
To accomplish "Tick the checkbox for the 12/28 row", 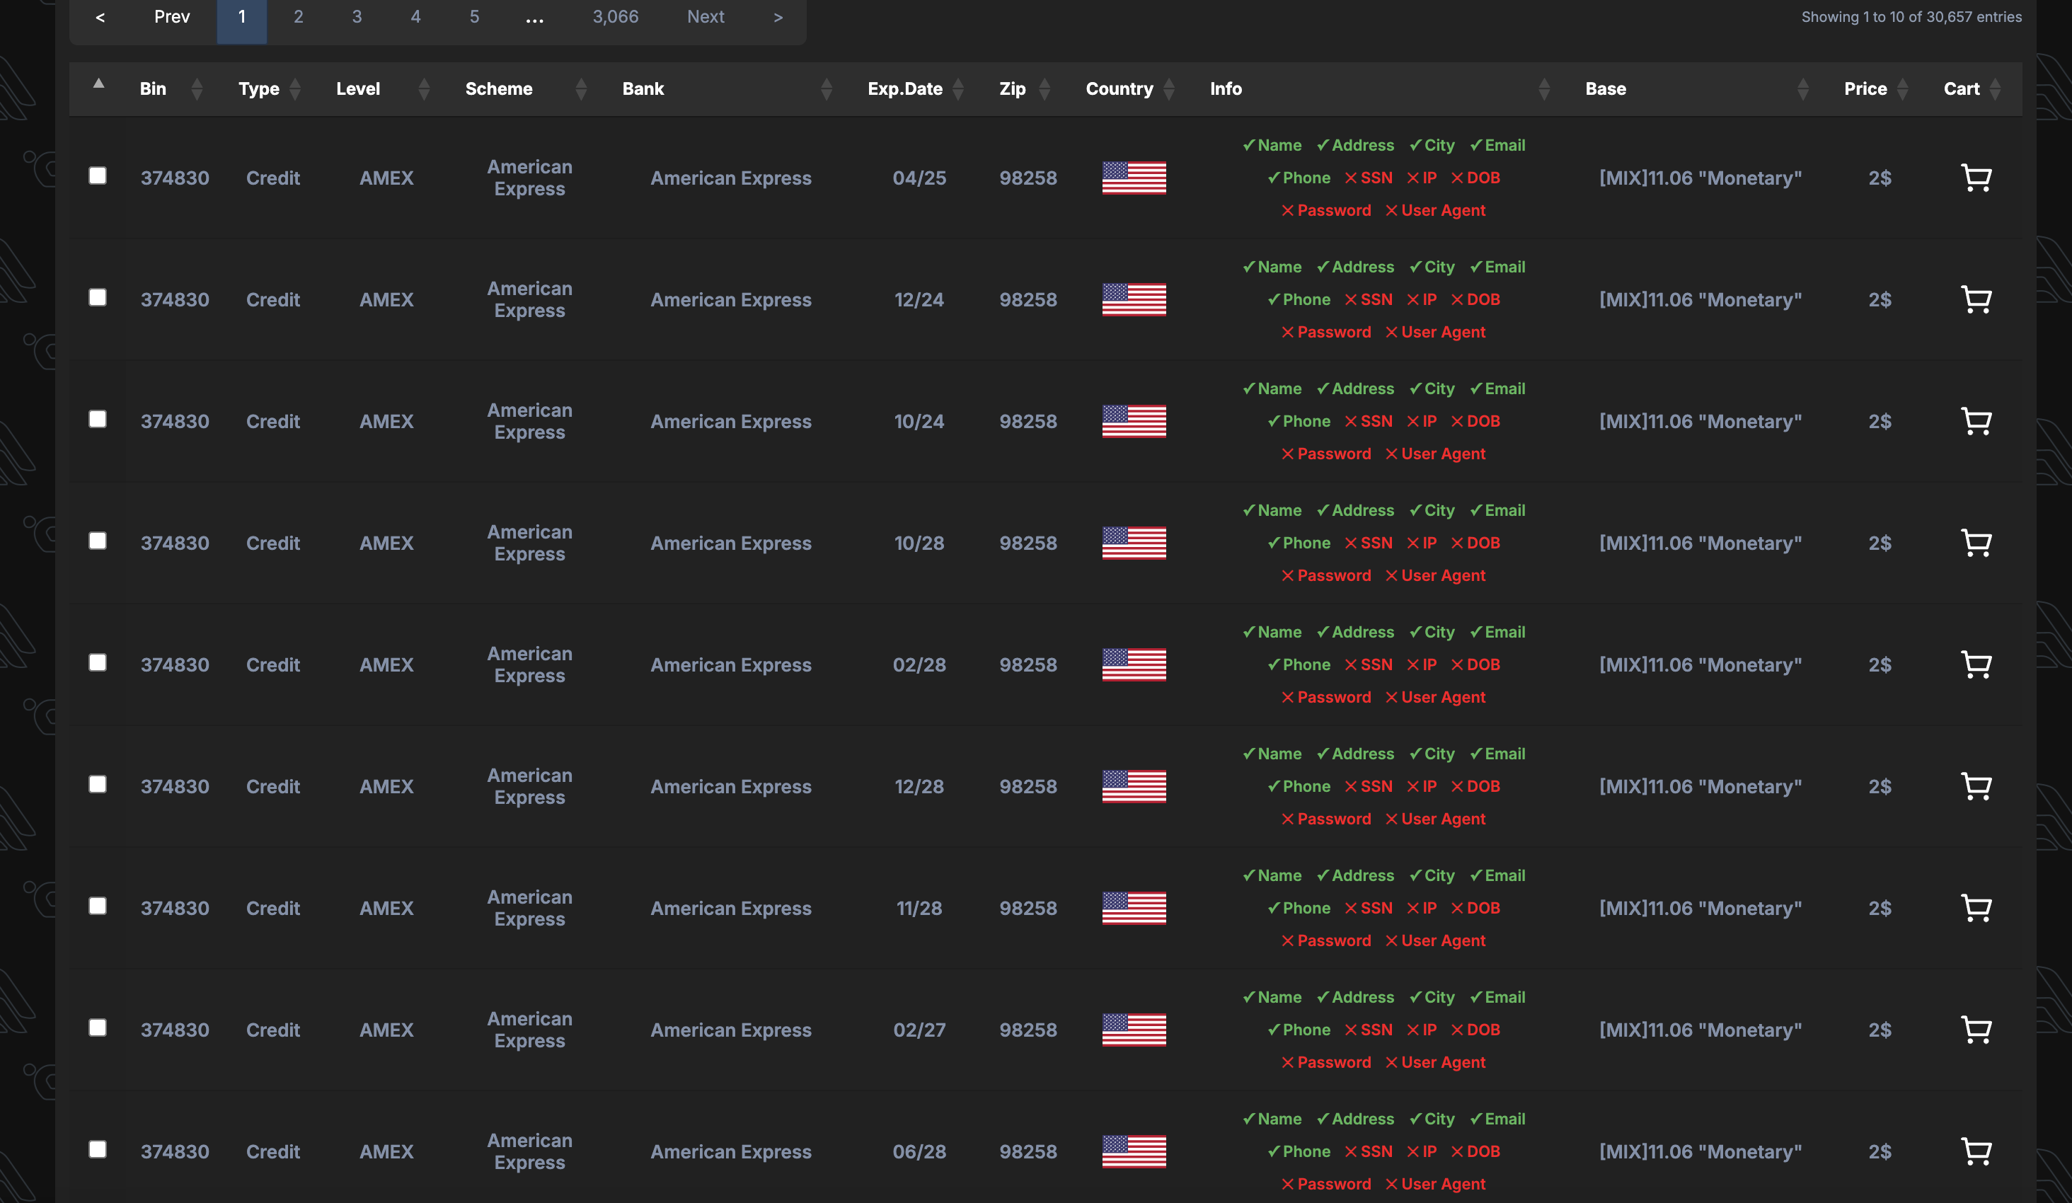I will tap(98, 785).
